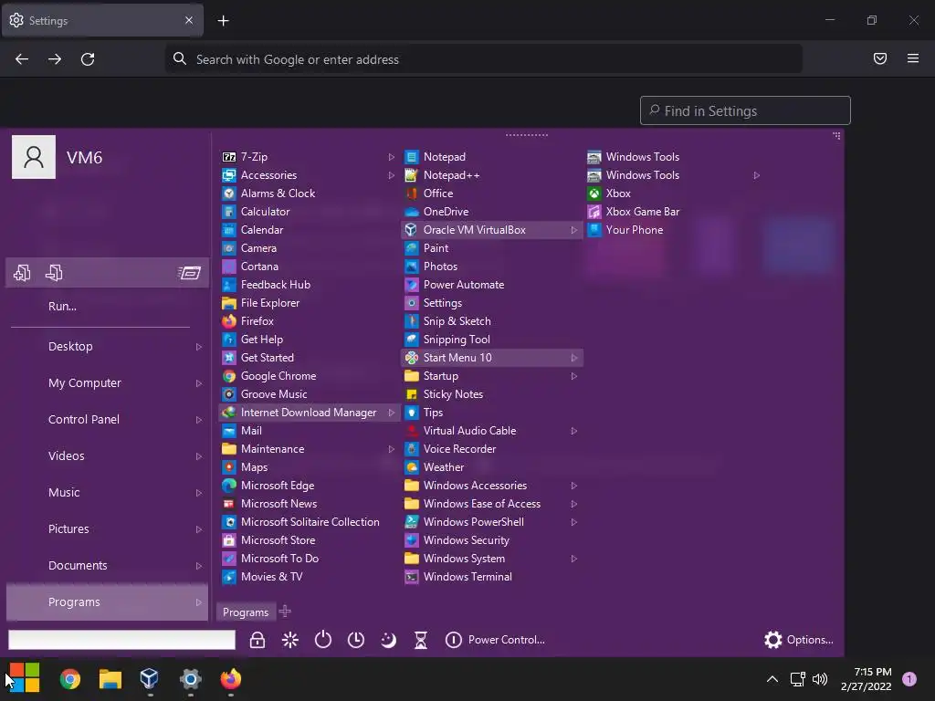Expand Internet Download Manager folder

pos(392,413)
